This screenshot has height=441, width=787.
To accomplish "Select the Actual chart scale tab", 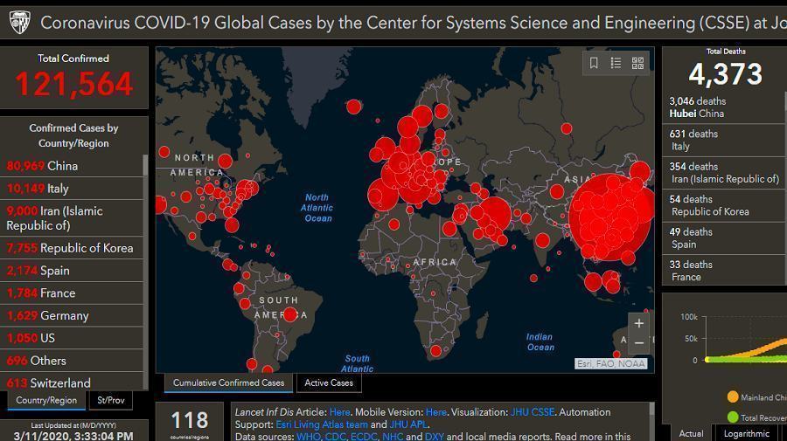I will pyautogui.click(x=691, y=433).
